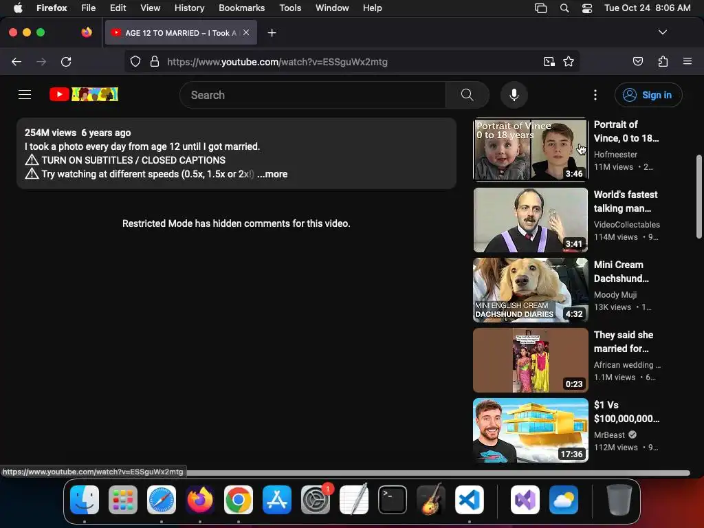The height and width of the screenshot is (528, 704).
Task: Click the Sign in button
Action: click(x=648, y=95)
